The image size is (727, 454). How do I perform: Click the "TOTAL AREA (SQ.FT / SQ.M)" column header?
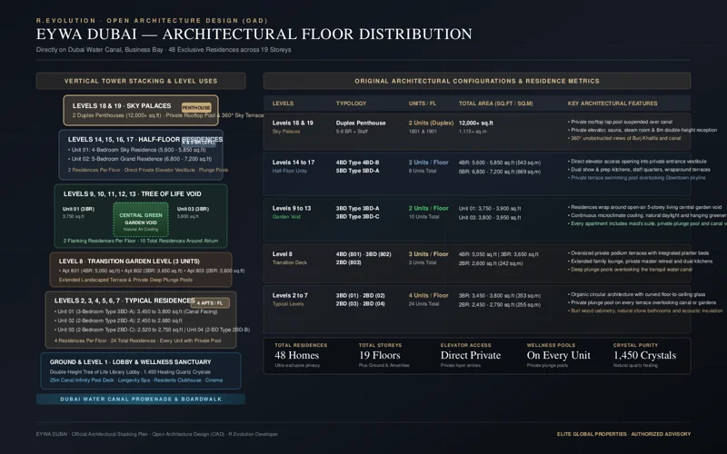495,104
